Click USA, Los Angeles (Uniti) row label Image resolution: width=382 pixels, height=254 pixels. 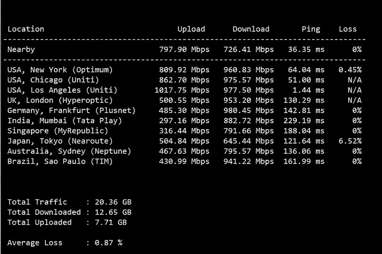pyautogui.click(x=62, y=90)
